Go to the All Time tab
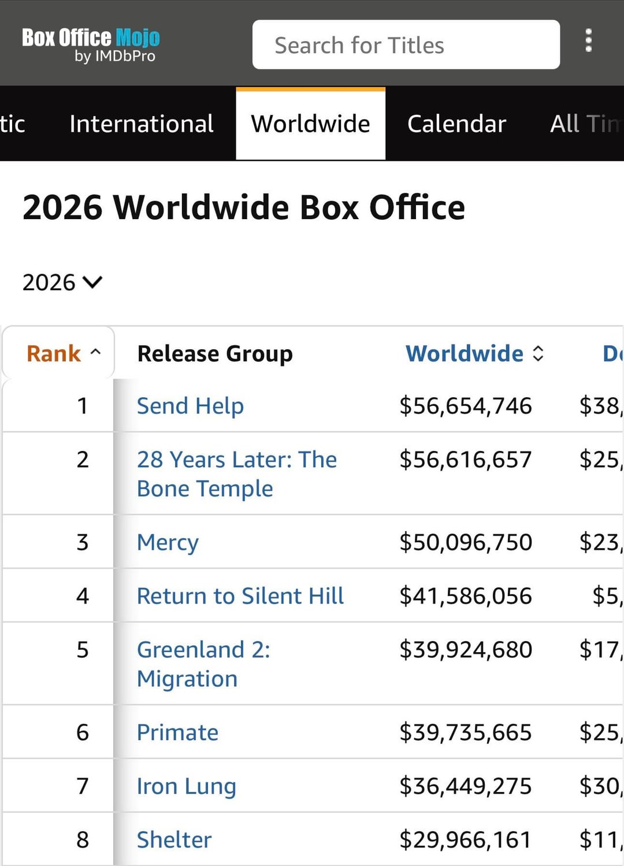 coord(585,124)
